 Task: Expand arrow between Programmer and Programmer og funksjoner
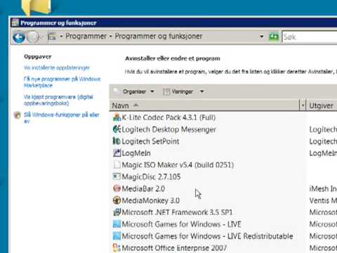tap(110, 37)
